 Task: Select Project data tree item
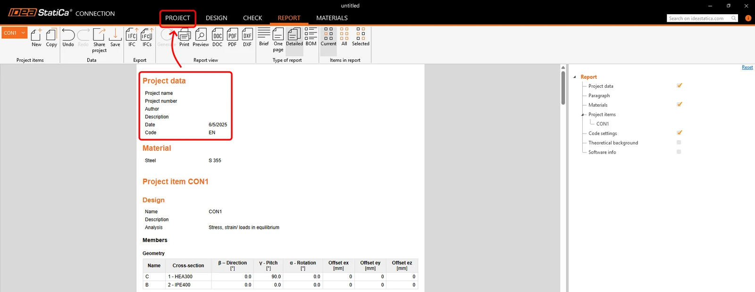[x=601, y=86]
